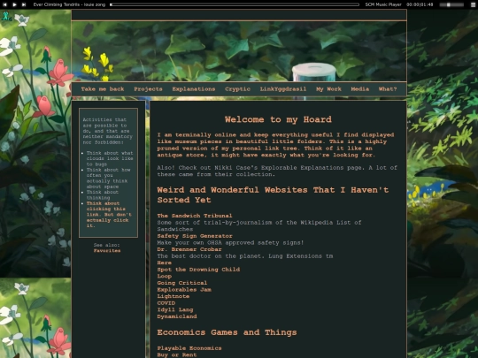Screen dimensions: 478x358
Task: Open the 'Buy or Rent' link
Action: [177, 354]
